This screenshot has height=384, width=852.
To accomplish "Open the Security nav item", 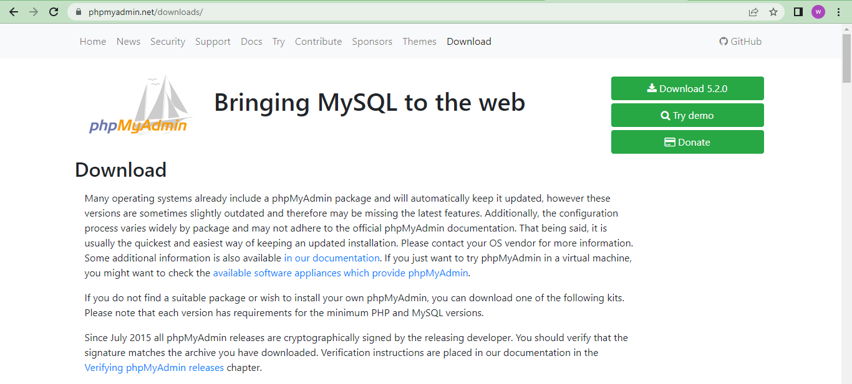I will (168, 42).
